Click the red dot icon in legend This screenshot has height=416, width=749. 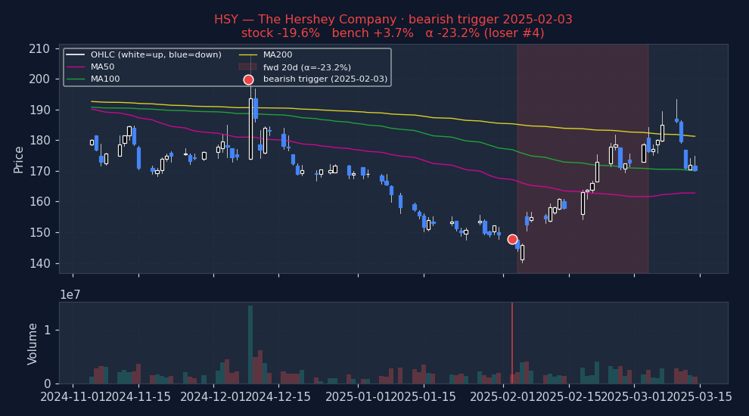(248, 79)
